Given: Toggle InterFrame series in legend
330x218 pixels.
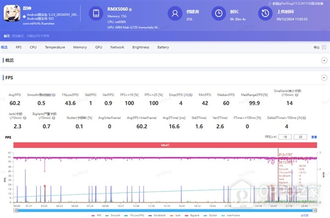Looking at the screenshot, I should [231, 215].
